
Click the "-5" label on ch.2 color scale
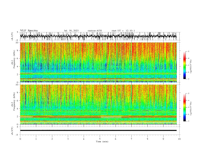point(188,107)
